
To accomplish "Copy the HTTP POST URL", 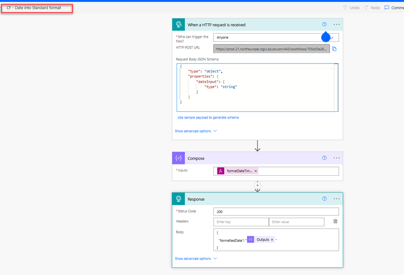I will click(334, 49).
